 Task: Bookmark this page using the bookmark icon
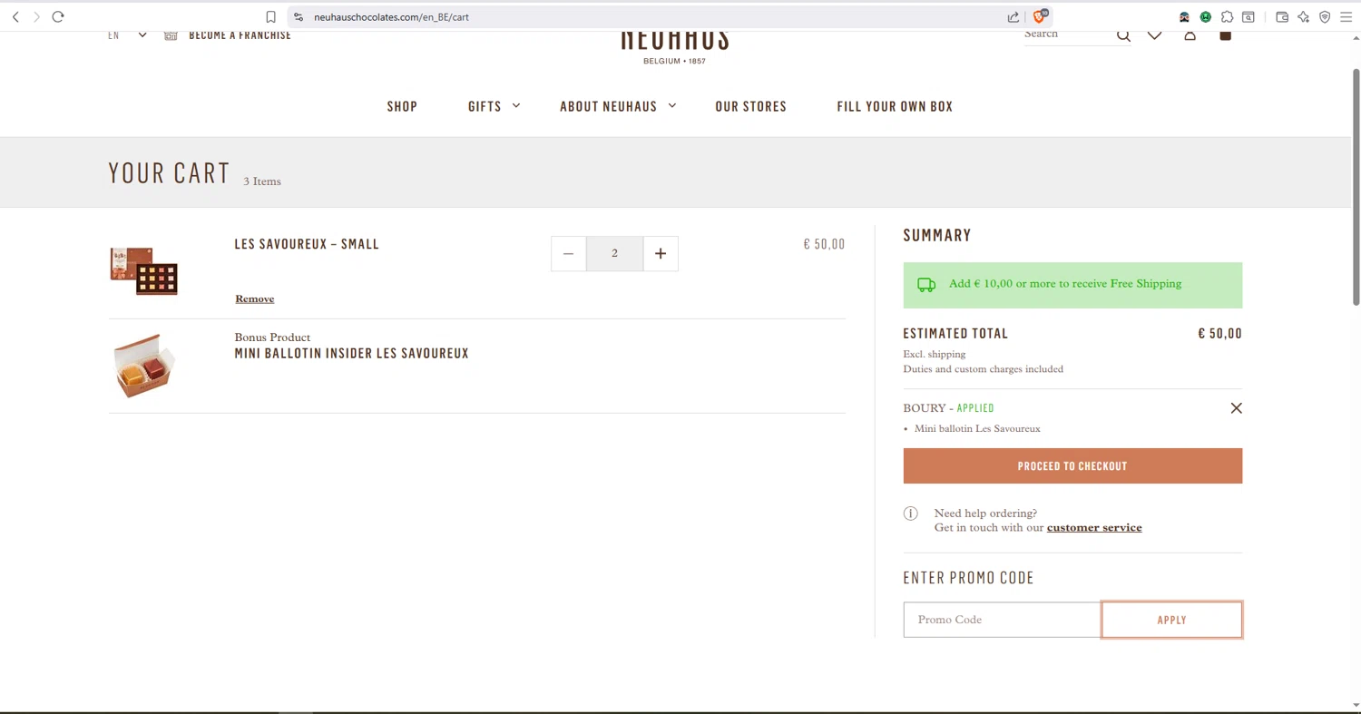tap(270, 16)
